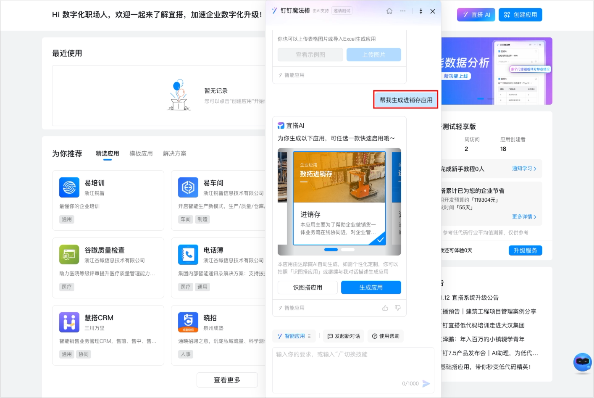594x398 pixels.
Task: Click the home icon in Magic Wand panel
Action: tap(389, 11)
